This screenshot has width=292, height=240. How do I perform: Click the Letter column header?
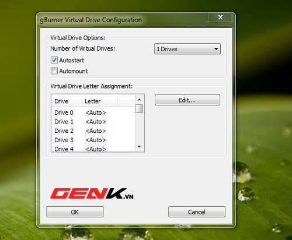pyautogui.click(x=99, y=101)
